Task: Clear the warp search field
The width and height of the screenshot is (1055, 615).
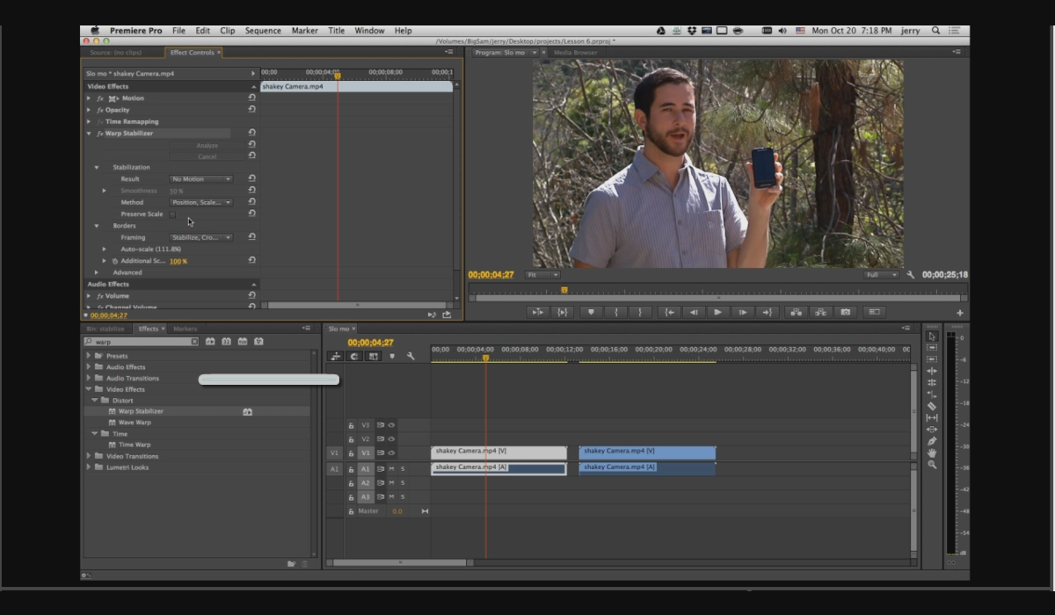Action: coord(195,342)
